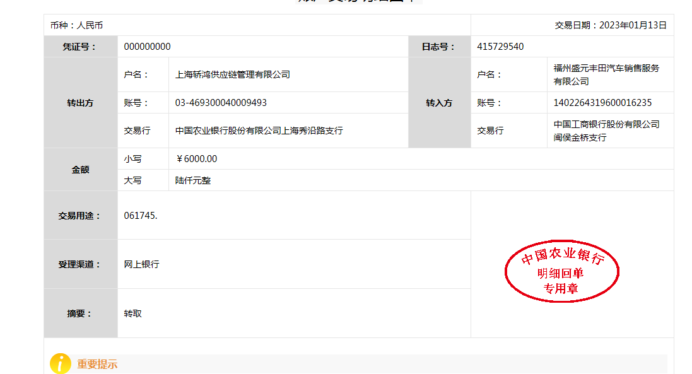Click the 重要提示 heading text
Viewport: 692px width, 374px height.
pyautogui.click(x=97, y=365)
